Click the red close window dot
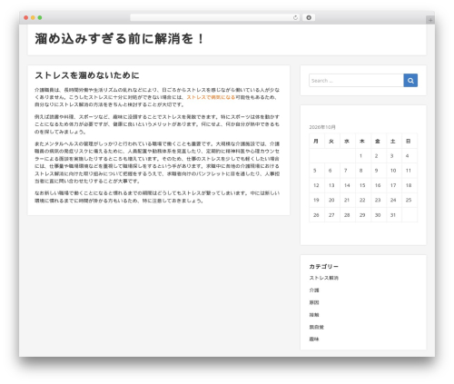The image size is (454, 384). pos(26,18)
